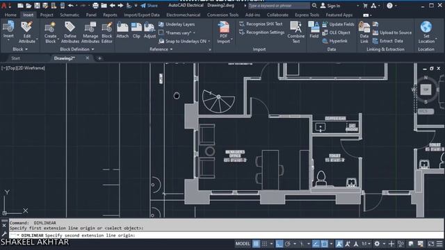Add a new drawing tab with plus
445x250 pixels.
(x=99, y=58)
